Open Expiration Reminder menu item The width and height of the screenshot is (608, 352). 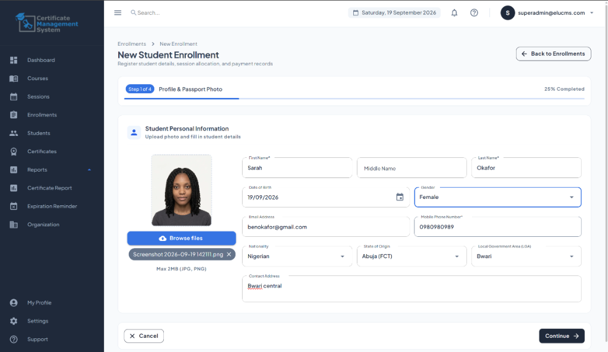52,206
